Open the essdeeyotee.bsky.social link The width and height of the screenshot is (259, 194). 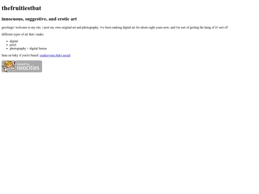pyautogui.click(x=55, y=55)
